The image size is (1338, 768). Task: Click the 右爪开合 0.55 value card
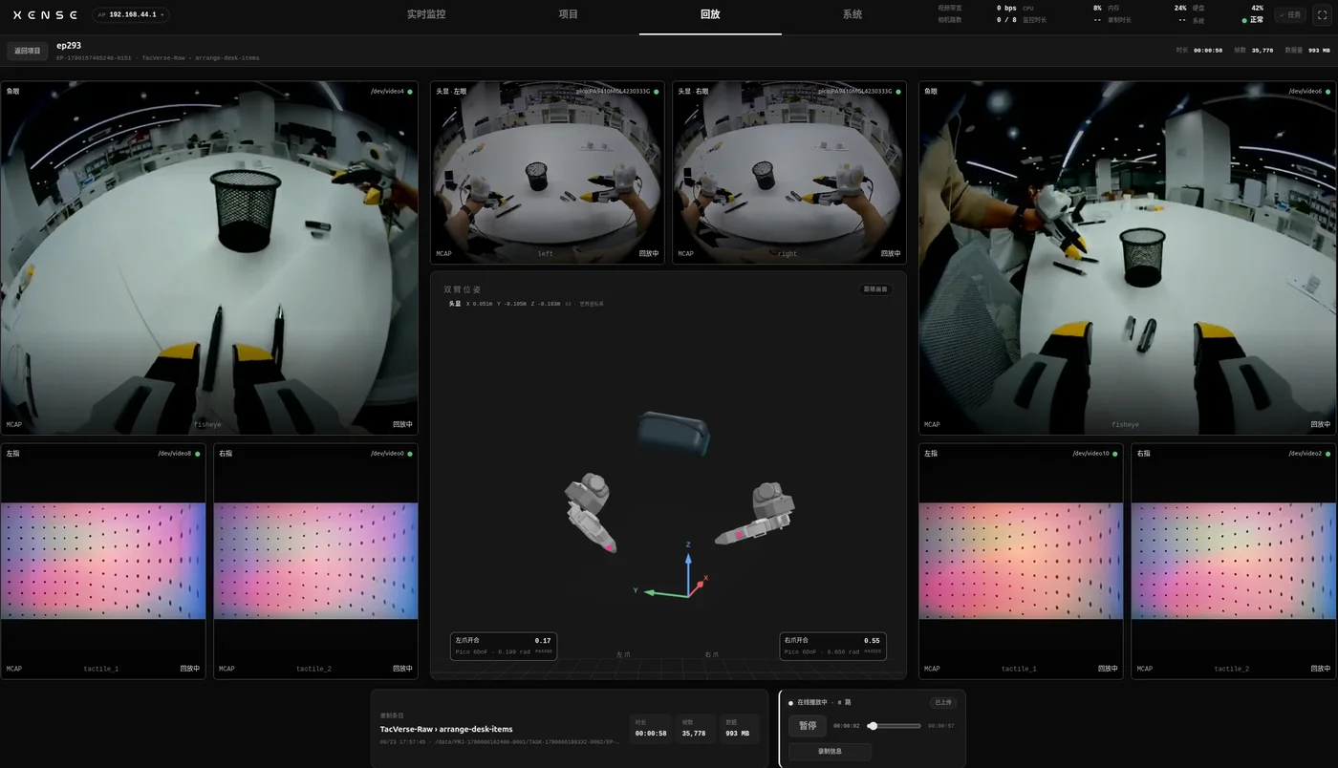point(832,646)
